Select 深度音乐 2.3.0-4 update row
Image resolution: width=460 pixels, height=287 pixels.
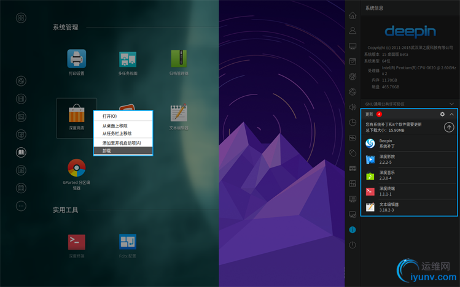(x=410, y=175)
